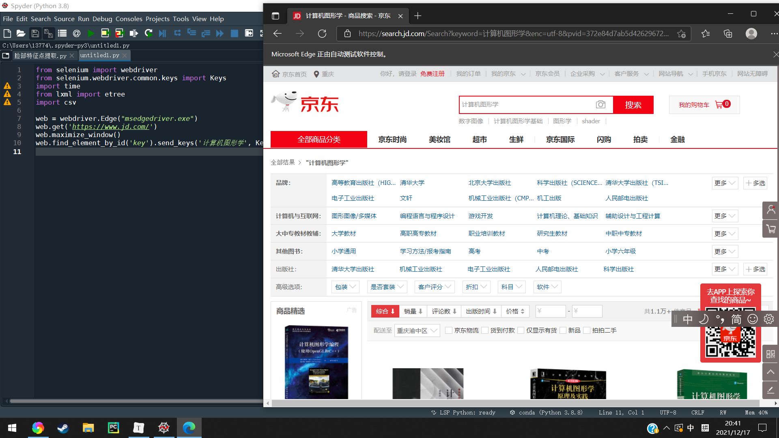Click the camera image-search icon on JD
The image size is (779, 438).
click(600, 105)
